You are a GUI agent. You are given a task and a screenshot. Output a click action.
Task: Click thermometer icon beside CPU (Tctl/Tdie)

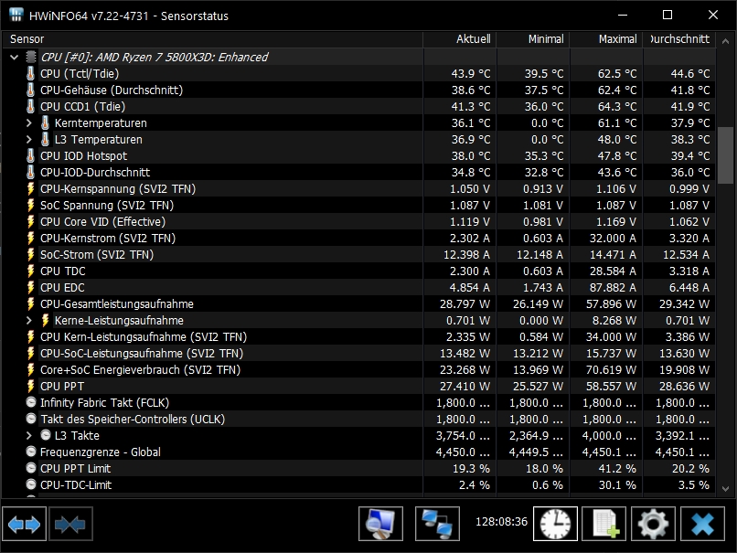coord(30,74)
